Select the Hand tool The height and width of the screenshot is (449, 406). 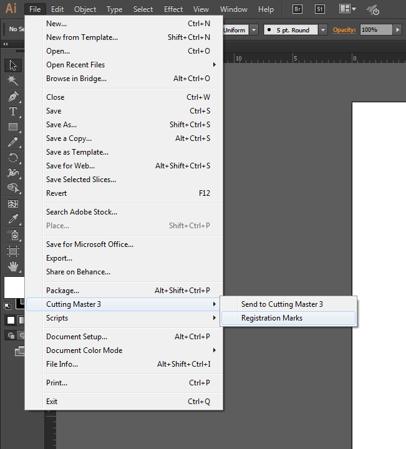(12, 266)
